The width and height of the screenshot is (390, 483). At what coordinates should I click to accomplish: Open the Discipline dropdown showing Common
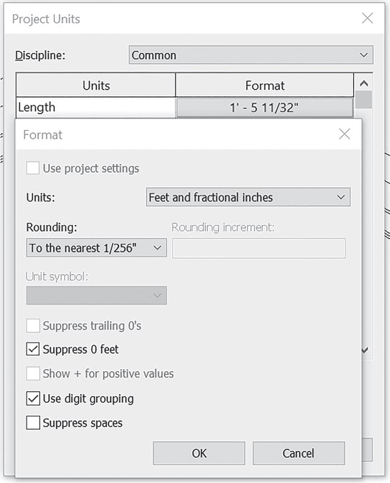251,55
